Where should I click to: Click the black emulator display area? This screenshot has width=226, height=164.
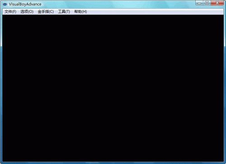[x=113, y=88]
